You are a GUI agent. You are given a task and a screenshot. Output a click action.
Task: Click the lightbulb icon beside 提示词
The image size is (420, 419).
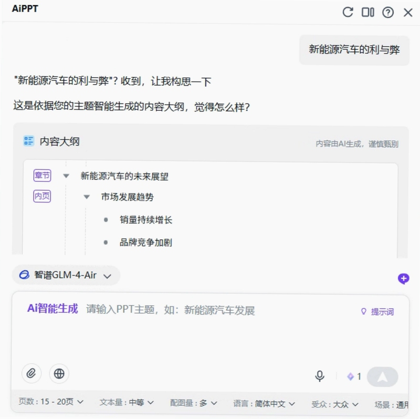363,311
